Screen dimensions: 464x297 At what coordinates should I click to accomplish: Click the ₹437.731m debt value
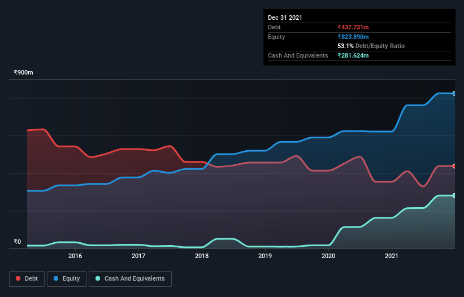353,27
